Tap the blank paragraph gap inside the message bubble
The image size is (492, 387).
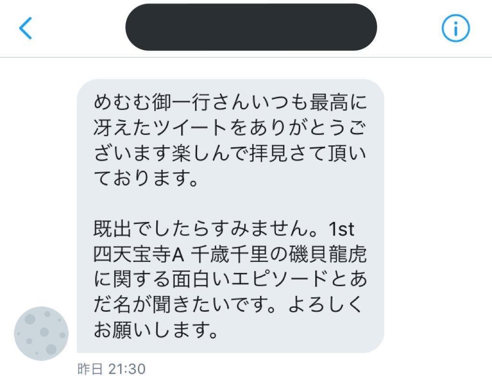point(231,203)
